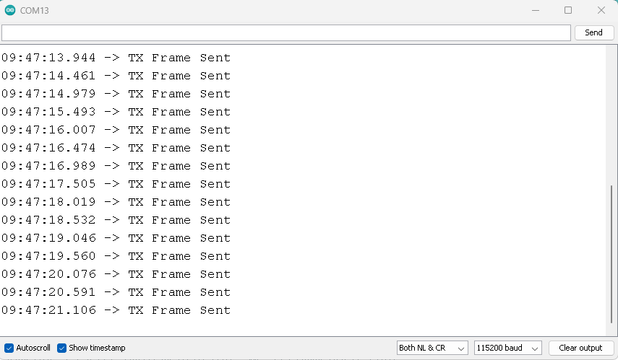Click the Clear output button
The height and width of the screenshot is (360, 618).
[x=580, y=348]
